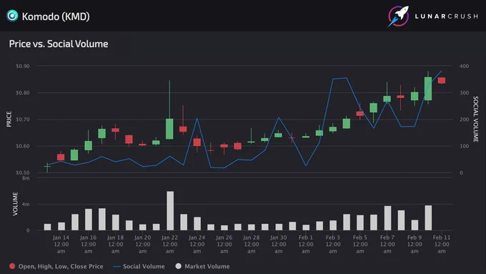This screenshot has height=274, width=486.
Task: Click the Feb 1 12:00 am axis label
Action: point(306,244)
